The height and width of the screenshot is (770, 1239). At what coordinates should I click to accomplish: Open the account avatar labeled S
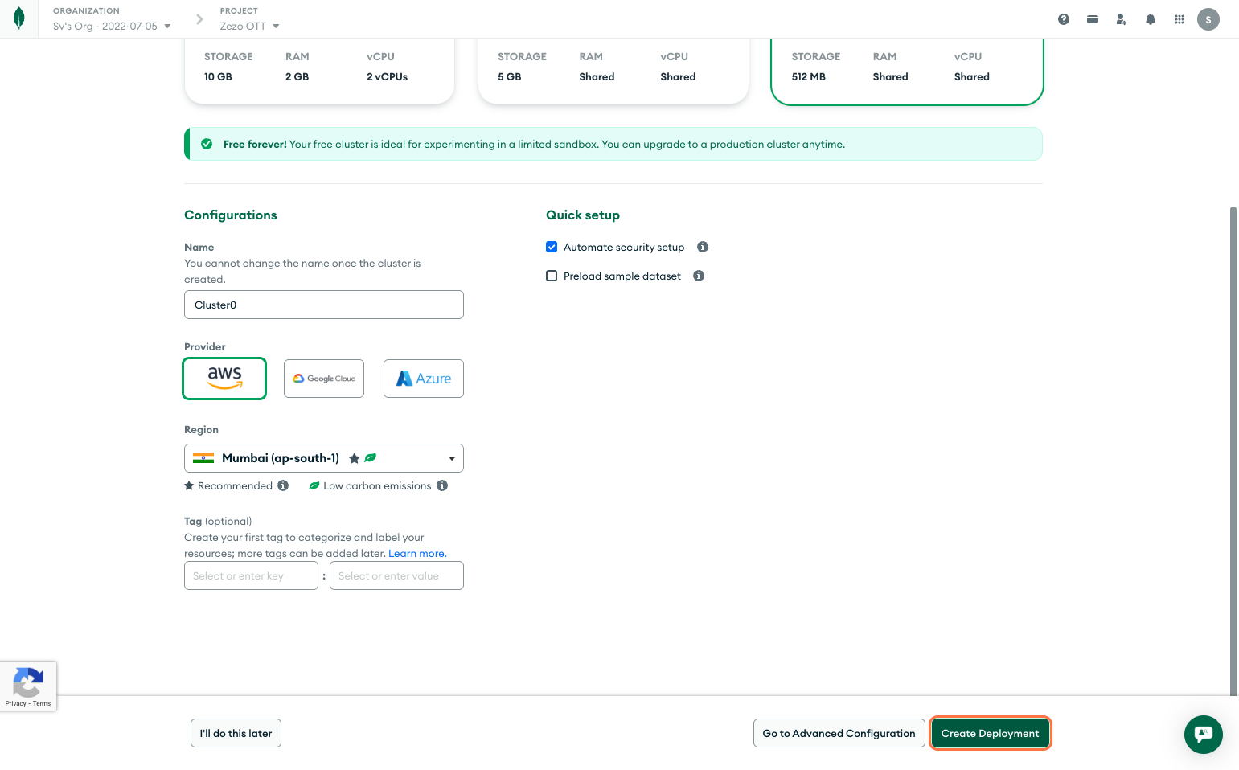(x=1208, y=18)
